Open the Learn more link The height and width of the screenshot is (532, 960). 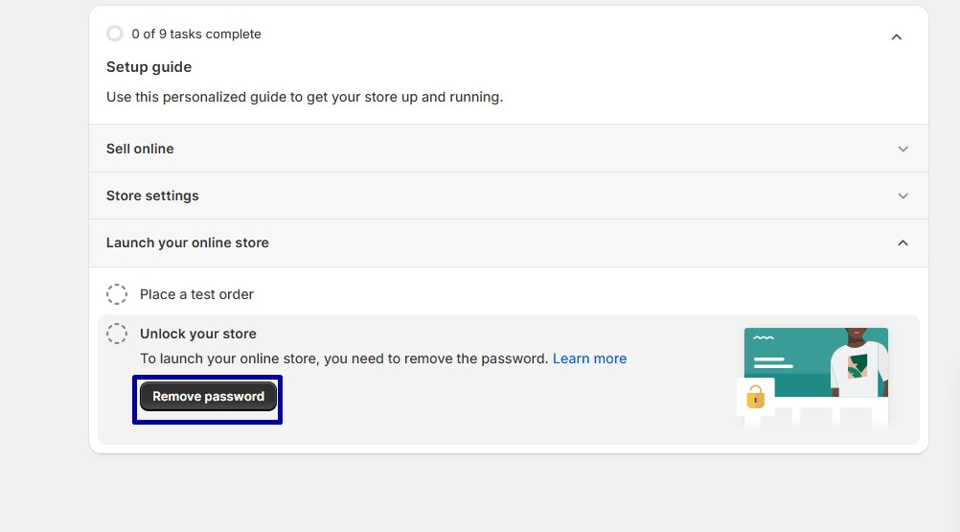[x=589, y=359]
